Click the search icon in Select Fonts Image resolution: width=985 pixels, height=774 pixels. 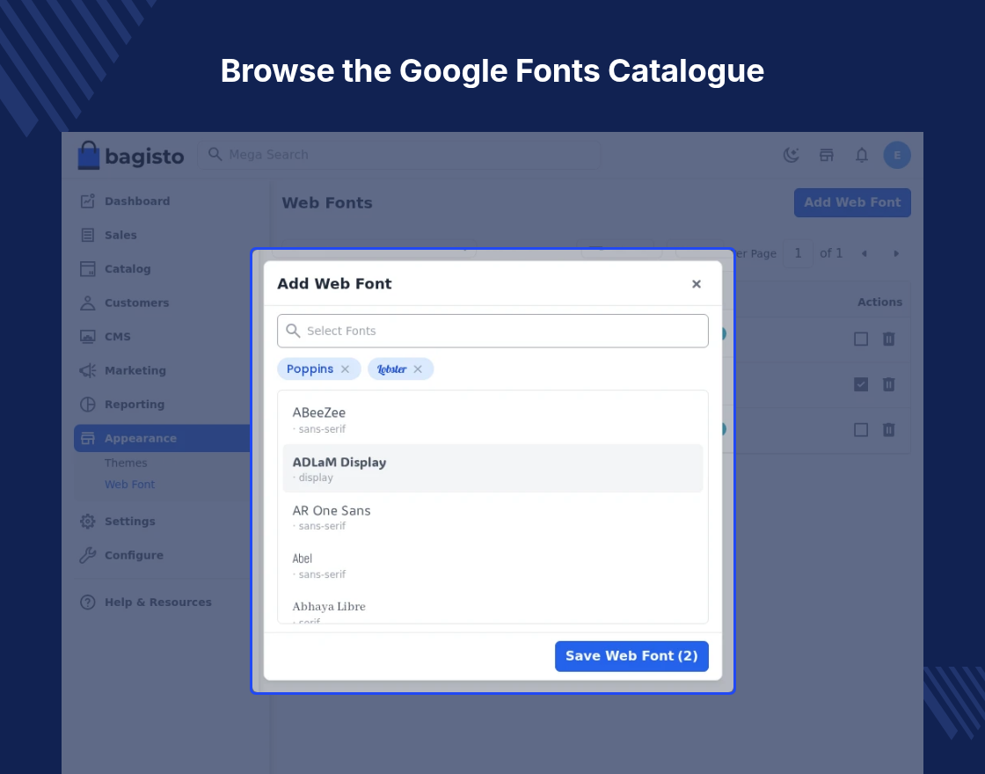coord(293,331)
